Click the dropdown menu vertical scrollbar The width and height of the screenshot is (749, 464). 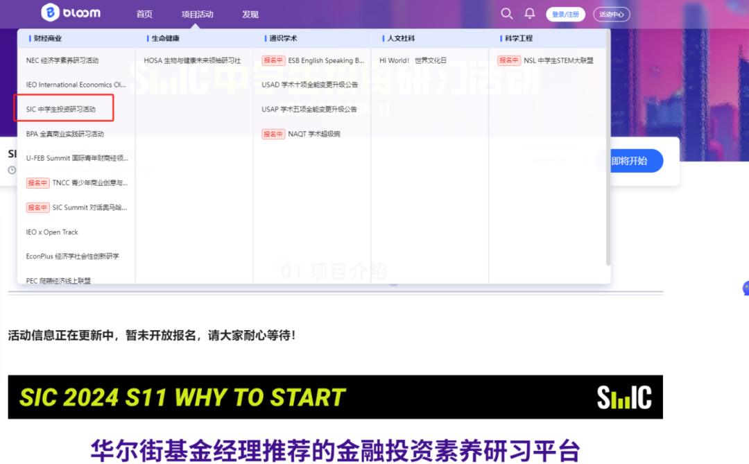tap(608, 147)
